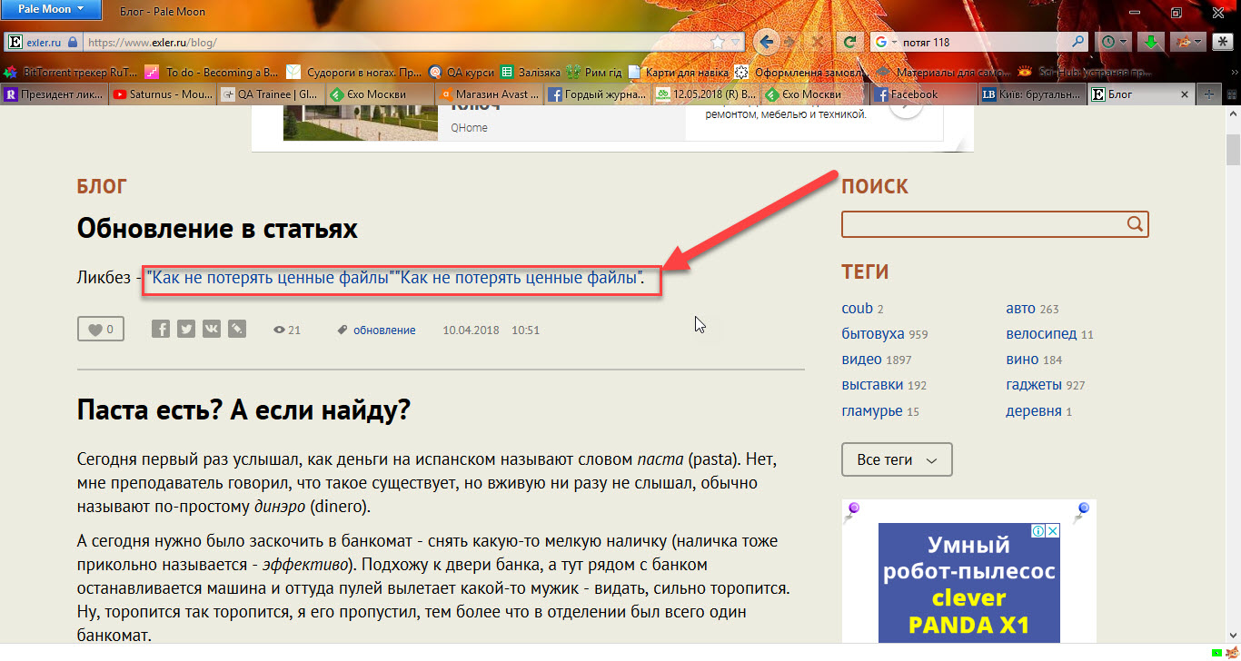
Task: Share the post on VK
Action: (x=212, y=330)
